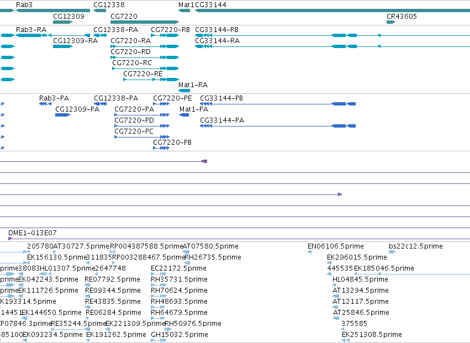
Task: Select the CG33144-RB transcript
Action: pos(332,35)
